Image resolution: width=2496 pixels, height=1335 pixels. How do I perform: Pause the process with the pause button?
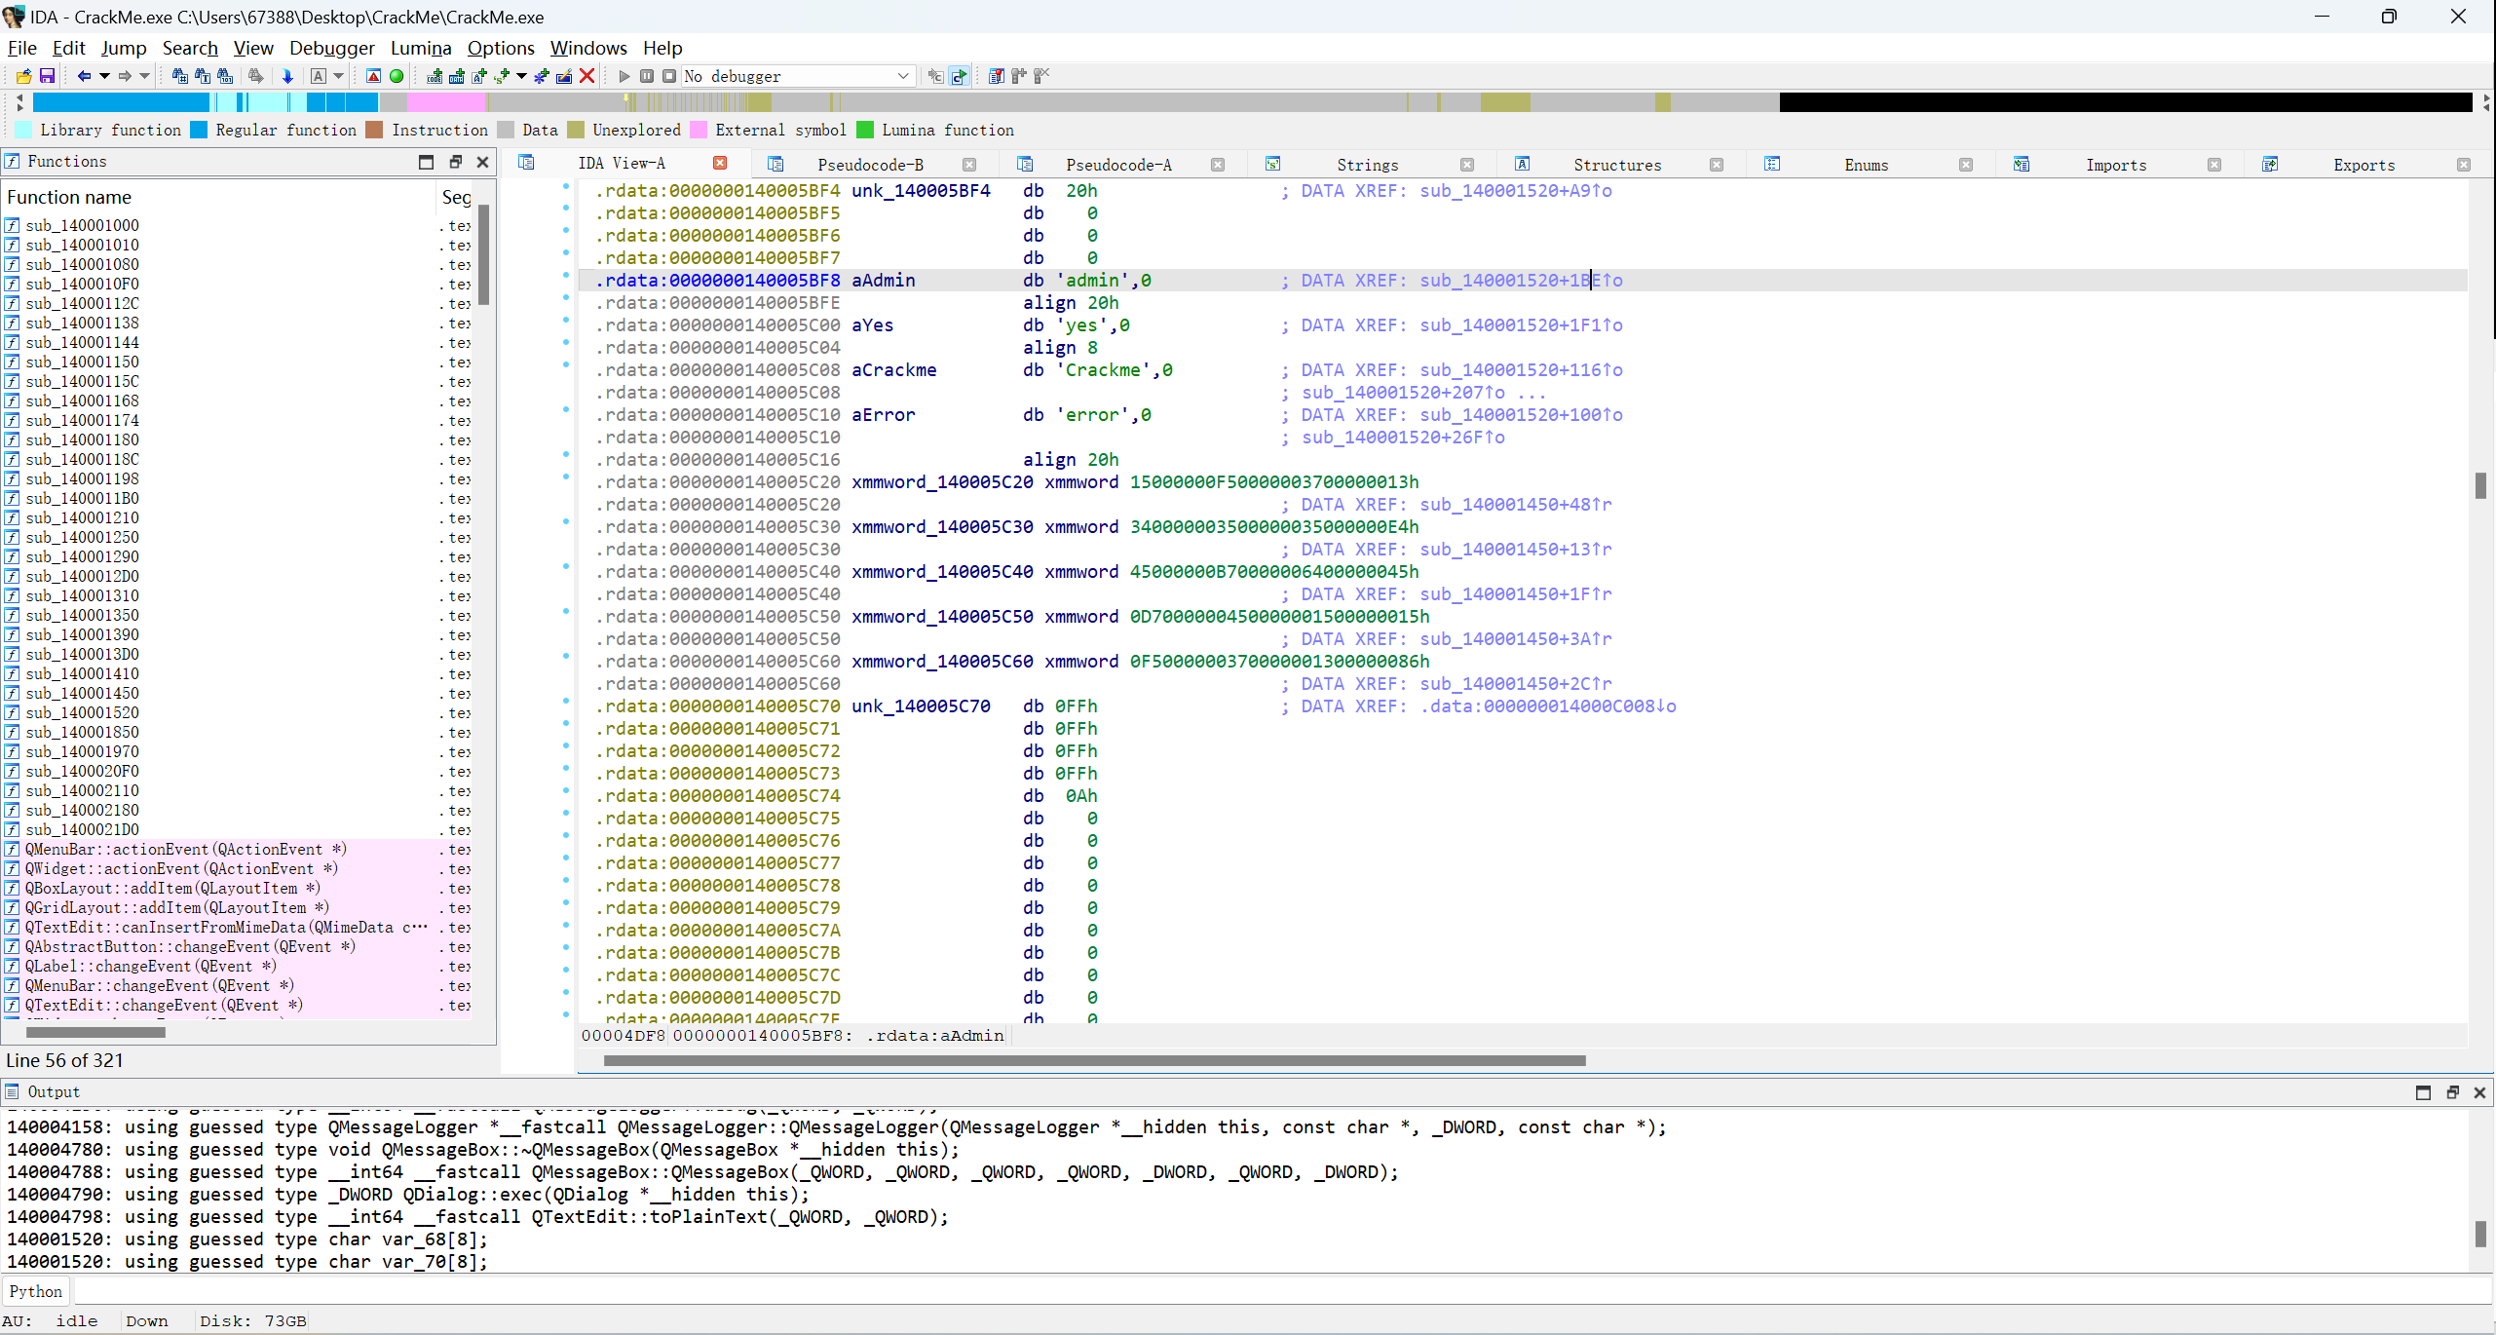point(647,76)
